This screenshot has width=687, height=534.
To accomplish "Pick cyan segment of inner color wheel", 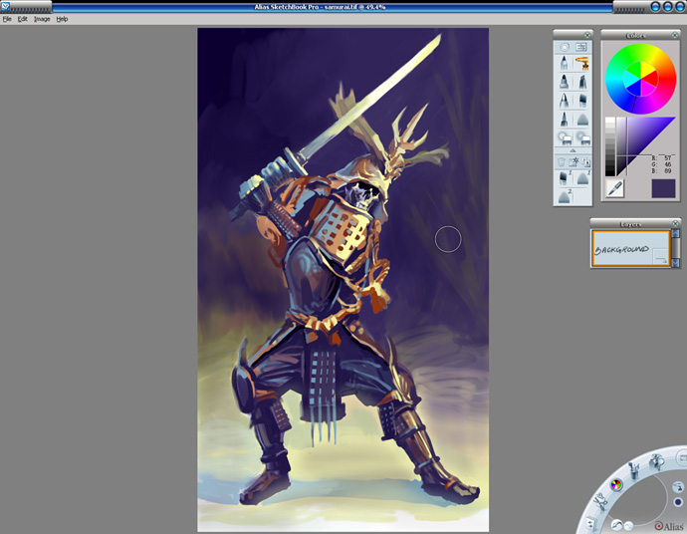I will [x=632, y=80].
